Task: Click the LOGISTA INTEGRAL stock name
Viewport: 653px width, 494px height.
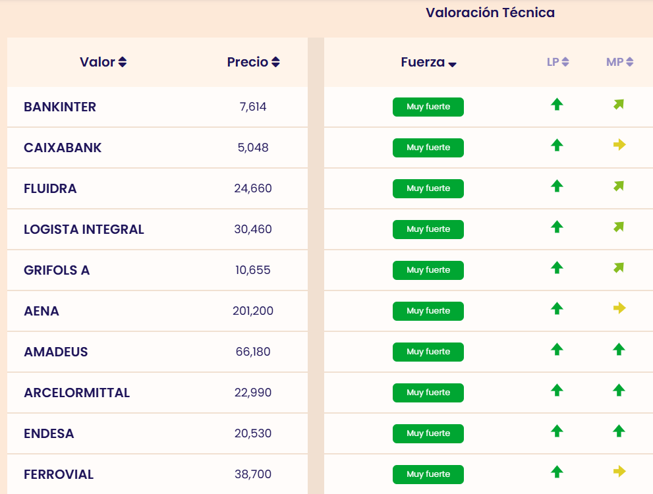Action: tap(84, 229)
